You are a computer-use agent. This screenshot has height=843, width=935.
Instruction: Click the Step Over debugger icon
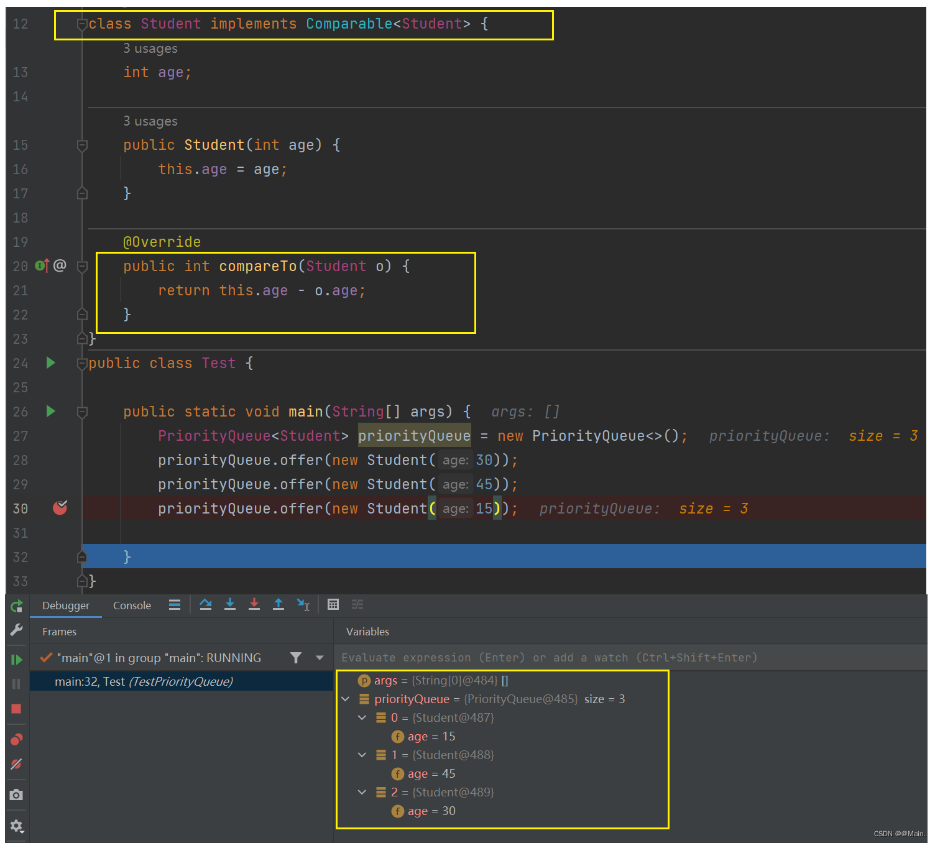click(206, 604)
